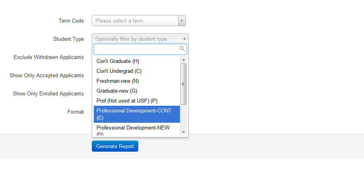Click the dropdown list scrollbar thumb
The width and height of the screenshot is (364, 177).
click(x=183, y=84)
